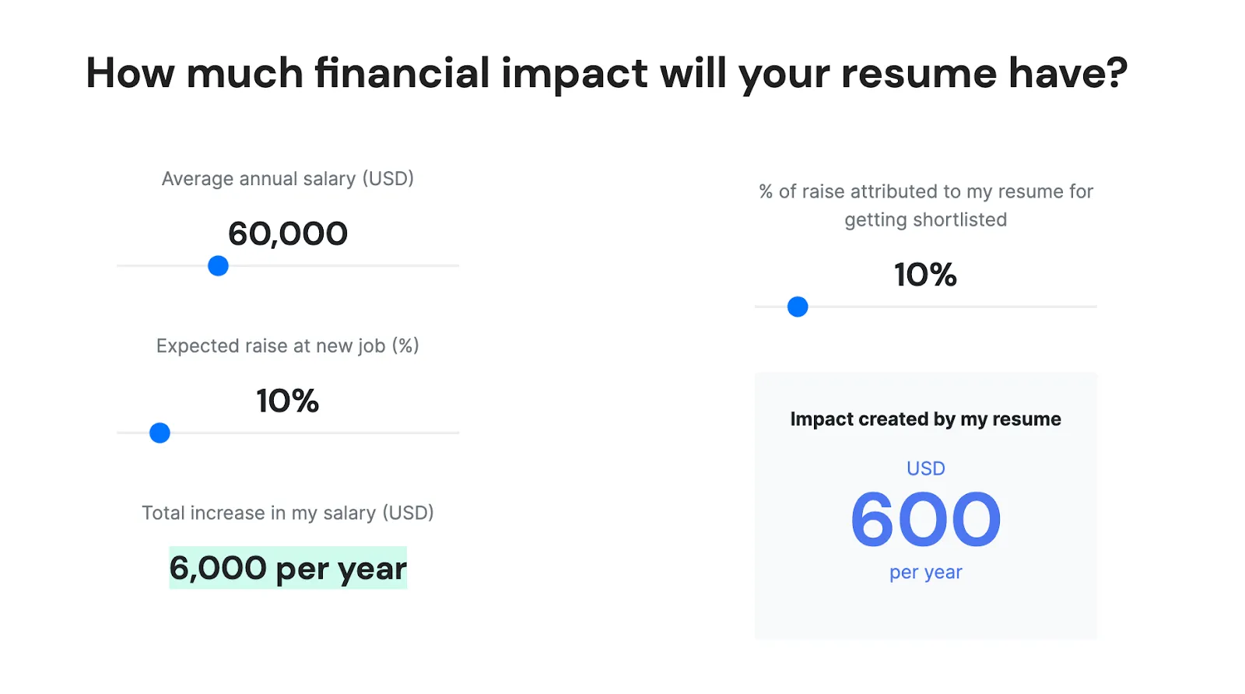The image size is (1245, 694).
Task: Click the resume attribution slider track right end
Action: (1091, 307)
